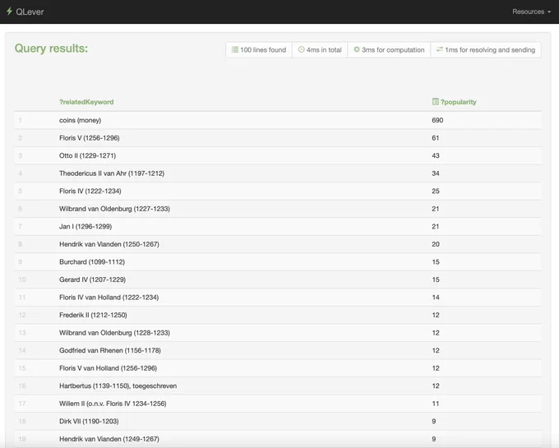The image size is (559, 448).
Task: Click the '1ms for resolving and sending' button
Action: [x=486, y=50]
